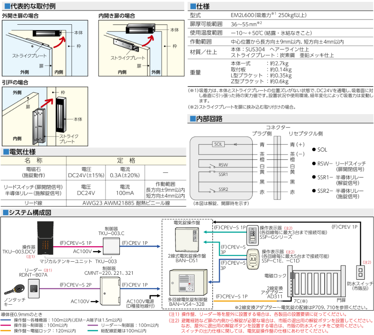The height and width of the screenshot is (335, 374).
Task: Select the SOL box in internal circuit
Action: pos(218,144)
